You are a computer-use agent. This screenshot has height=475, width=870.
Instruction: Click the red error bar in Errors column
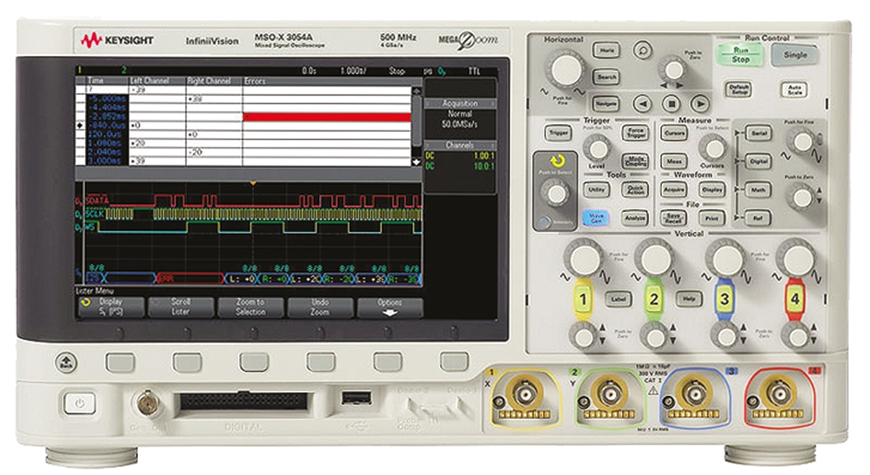(x=327, y=116)
